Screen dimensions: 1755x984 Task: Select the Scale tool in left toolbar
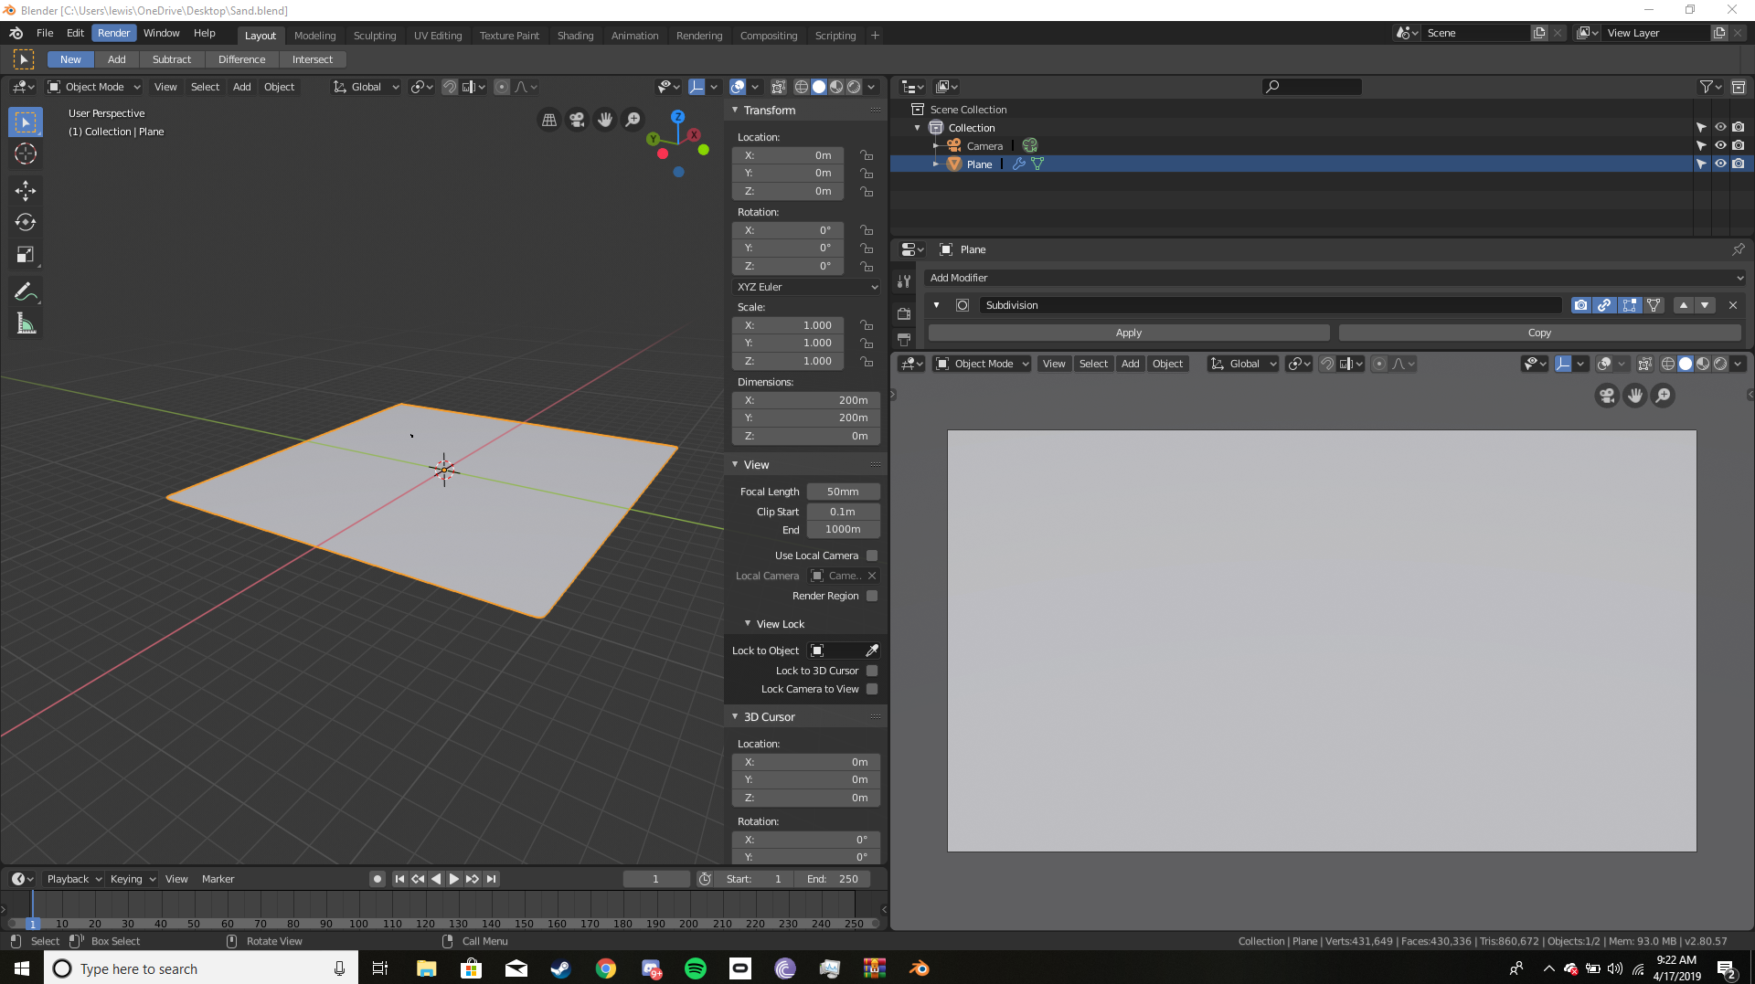(x=26, y=255)
